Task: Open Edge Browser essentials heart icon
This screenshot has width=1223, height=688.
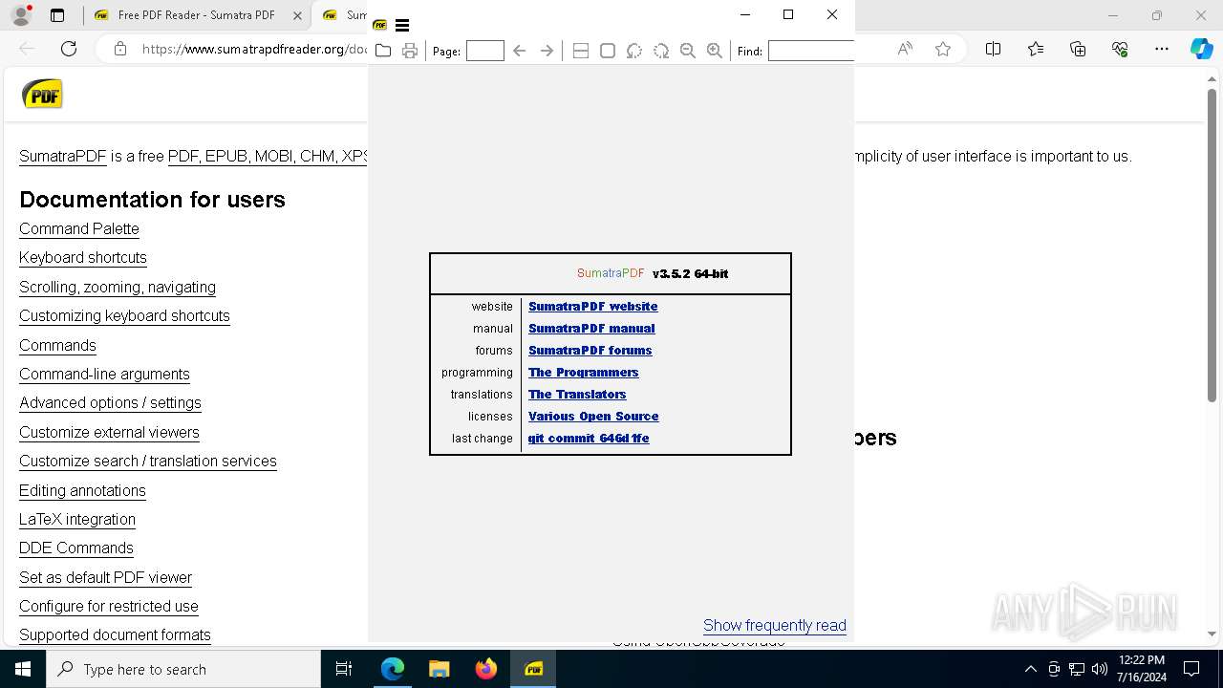Action: (x=1120, y=49)
